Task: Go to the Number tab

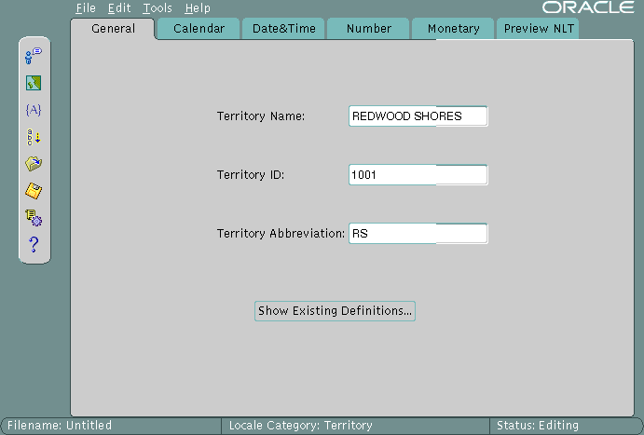Action: 368,29
